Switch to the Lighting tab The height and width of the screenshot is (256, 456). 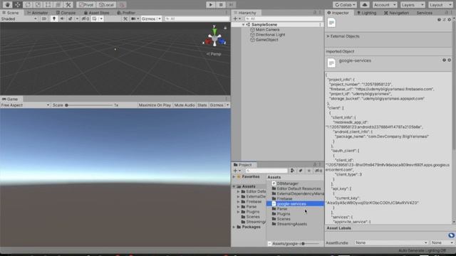(x=366, y=13)
